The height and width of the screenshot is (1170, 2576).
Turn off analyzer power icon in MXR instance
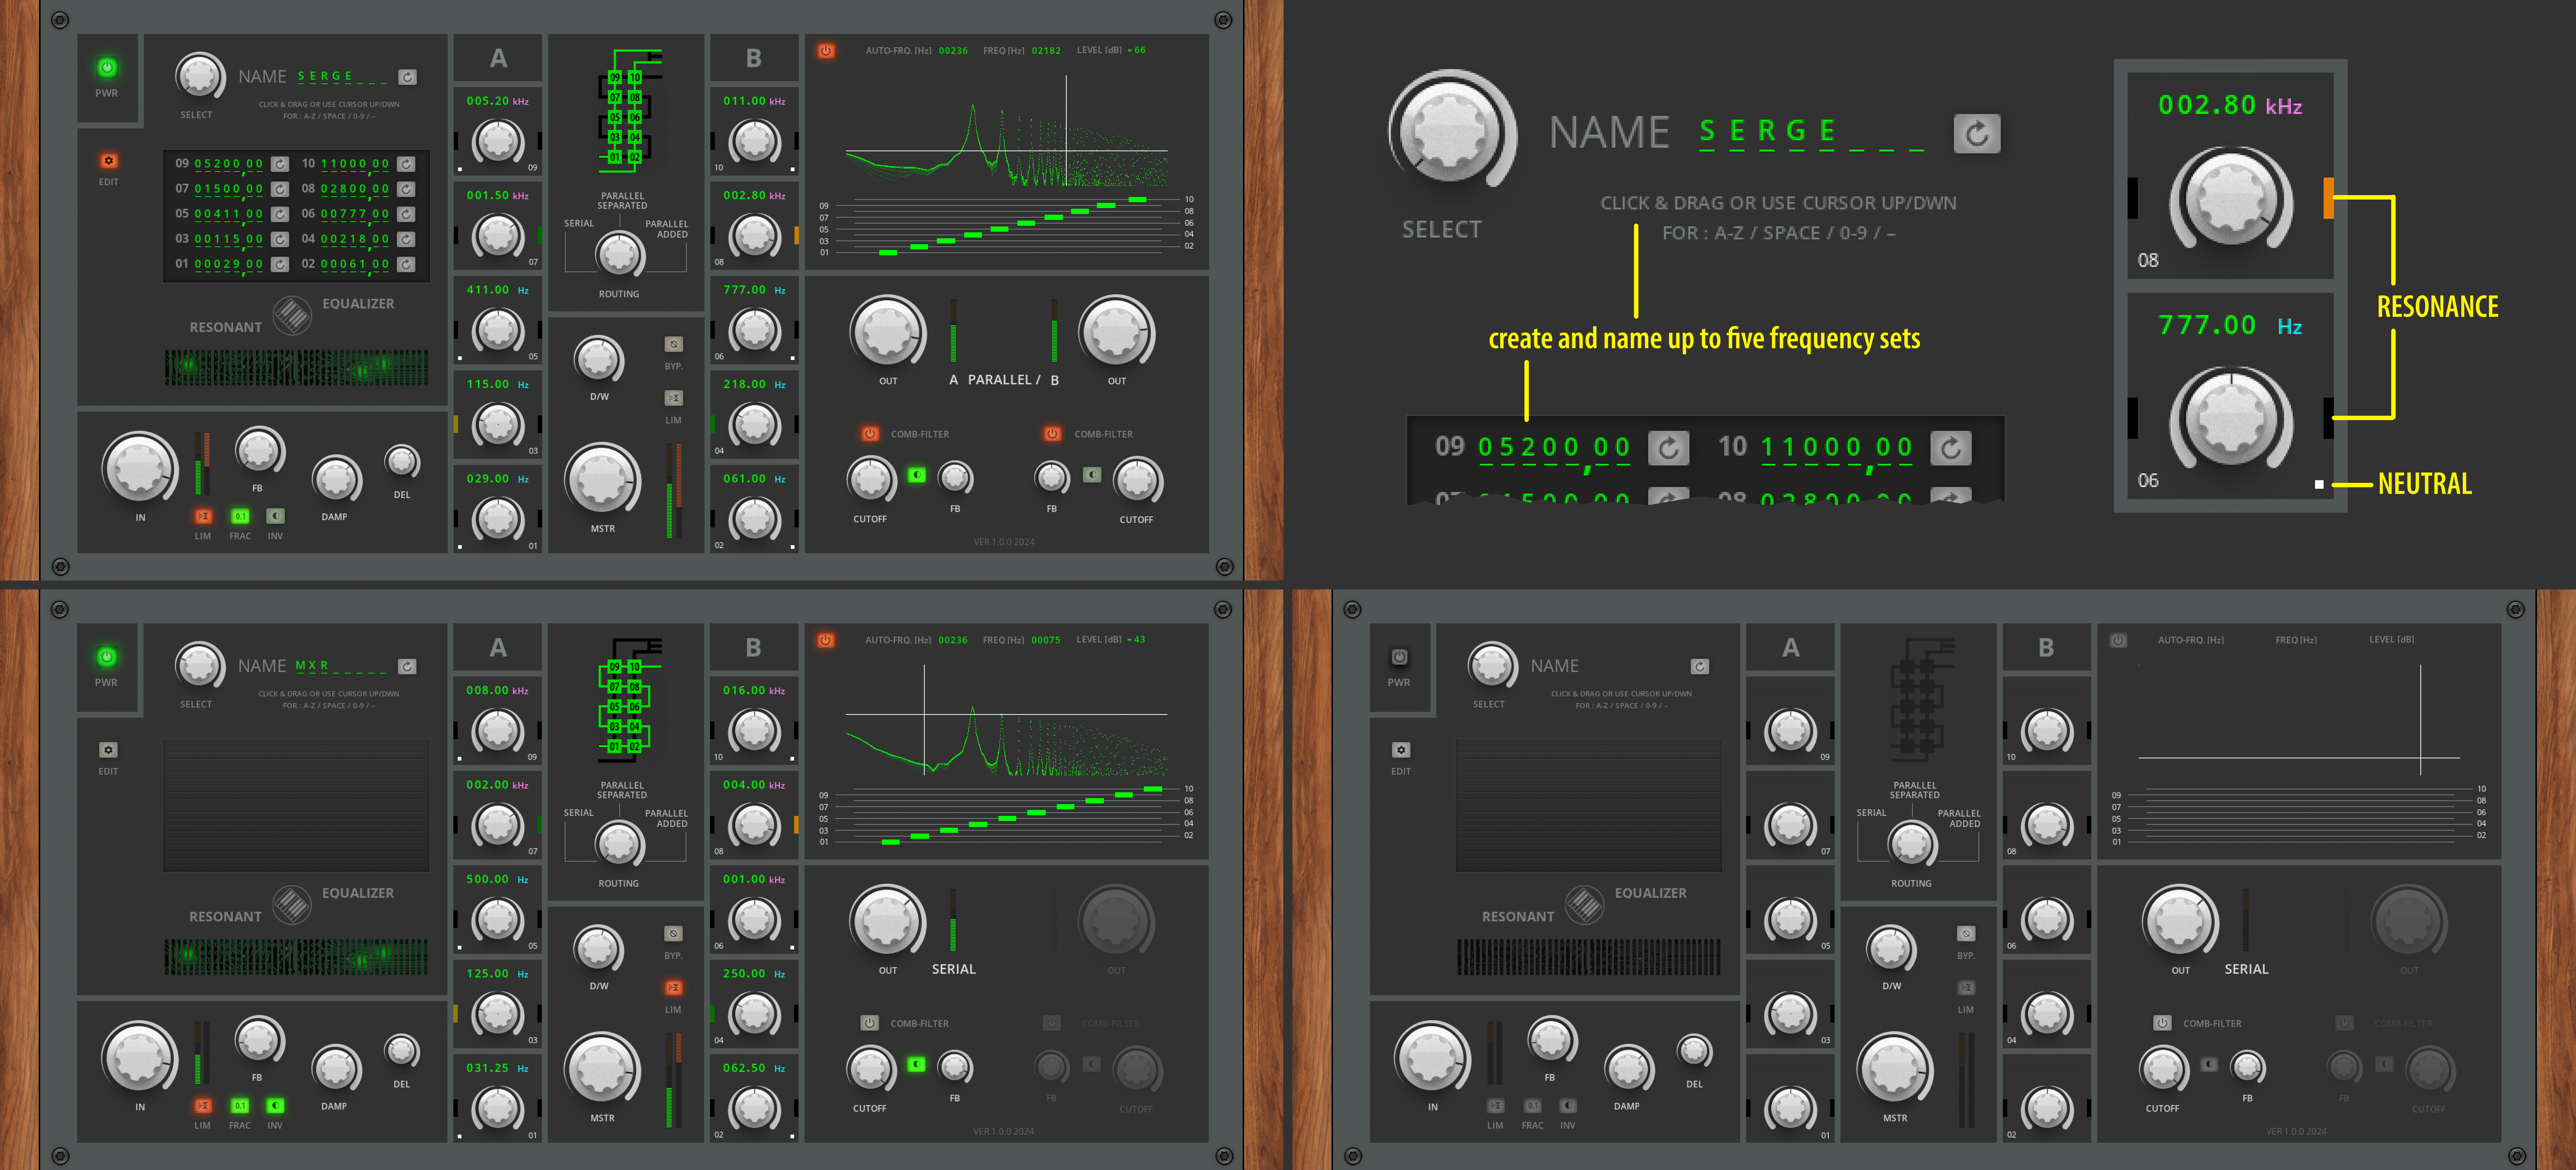pyautogui.click(x=826, y=640)
